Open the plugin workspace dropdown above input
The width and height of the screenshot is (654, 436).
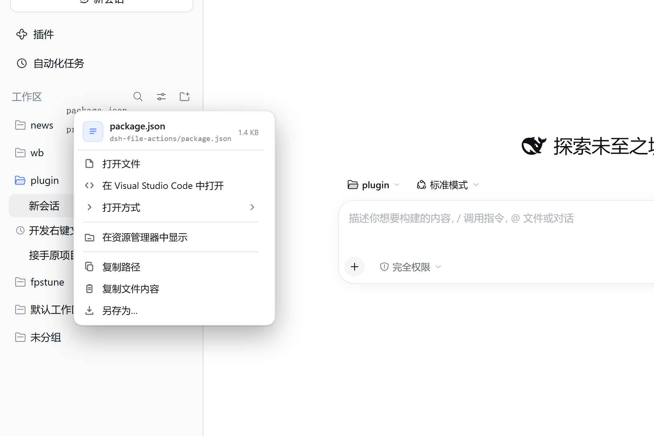[374, 185]
